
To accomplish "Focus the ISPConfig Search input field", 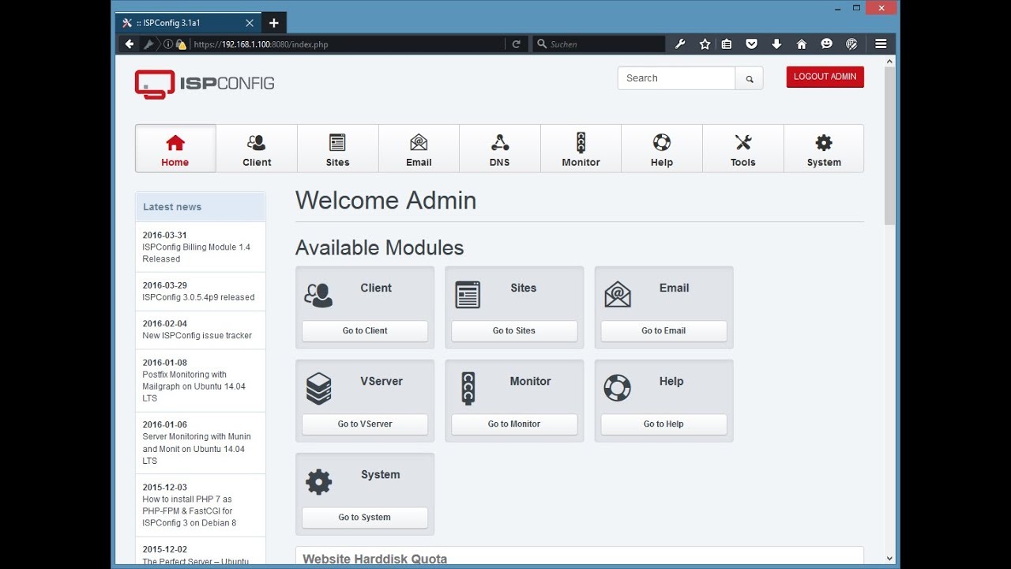I will [x=677, y=78].
